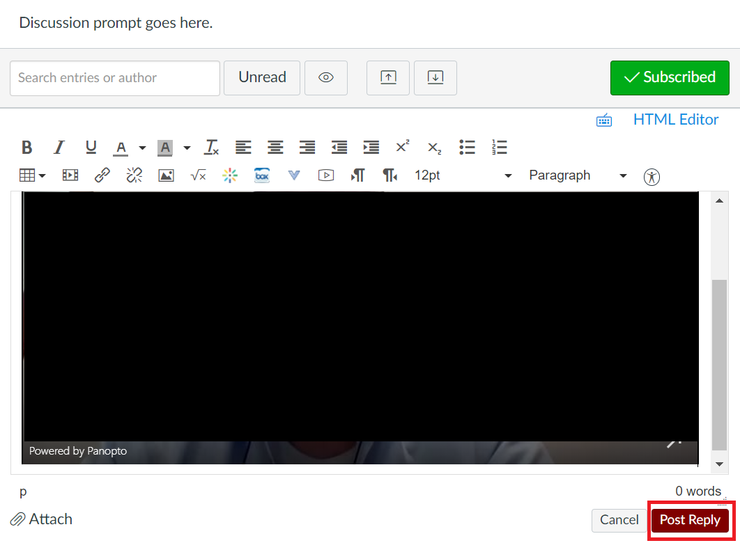Viewport: 740px width, 543px height.
Task: Insert a Box file embed
Action: tap(262, 175)
